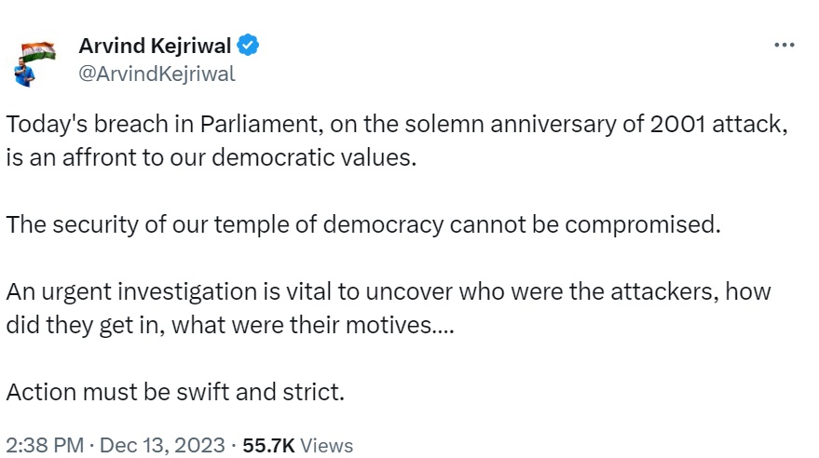The width and height of the screenshot is (819, 458).
Task: Open Arvind Kejriwal's profile picture
Action: pyautogui.click(x=35, y=61)
